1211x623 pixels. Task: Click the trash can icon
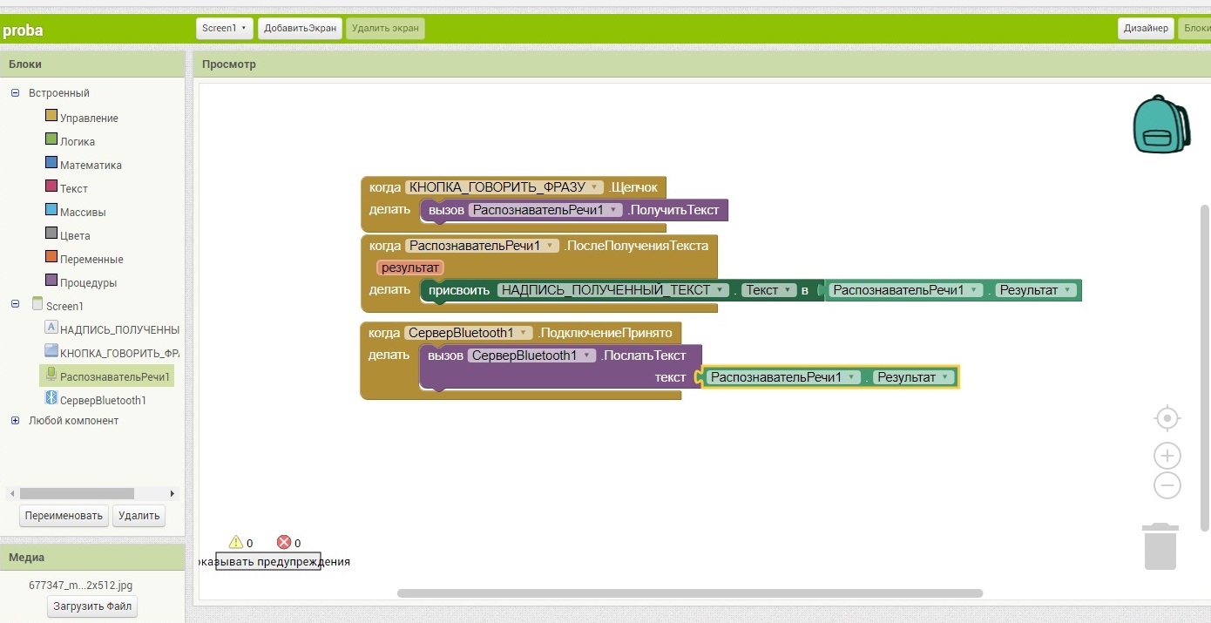(1160, 546)
